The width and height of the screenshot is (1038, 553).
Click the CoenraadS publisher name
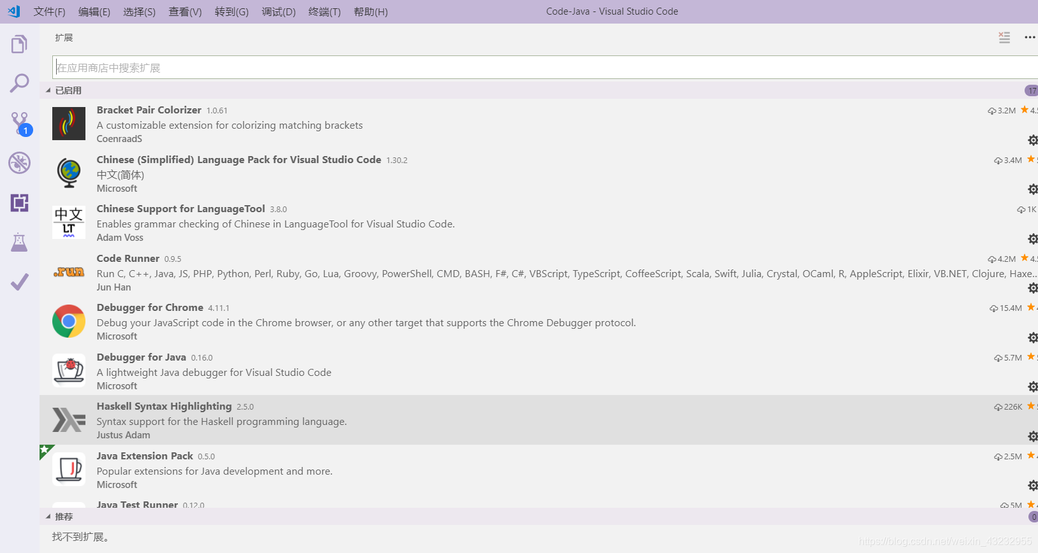(119, 139)
